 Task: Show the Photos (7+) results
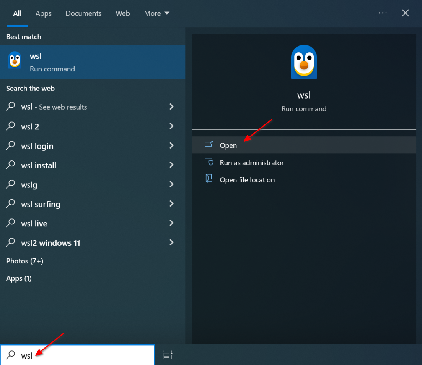[x=25, y=261]
